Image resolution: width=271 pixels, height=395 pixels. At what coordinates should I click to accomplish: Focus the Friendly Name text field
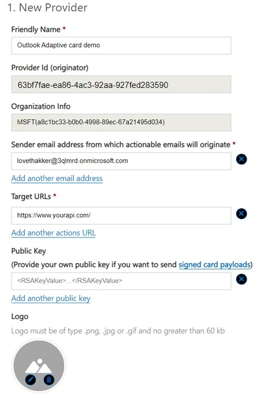coord(121,46)
